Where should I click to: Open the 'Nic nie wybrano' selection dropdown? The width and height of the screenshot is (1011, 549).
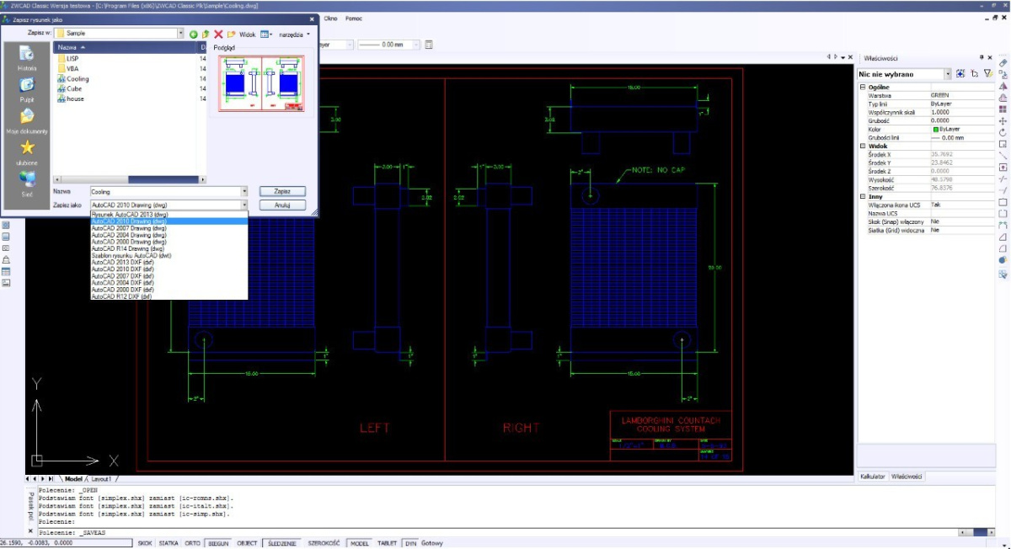pos(949,74)
